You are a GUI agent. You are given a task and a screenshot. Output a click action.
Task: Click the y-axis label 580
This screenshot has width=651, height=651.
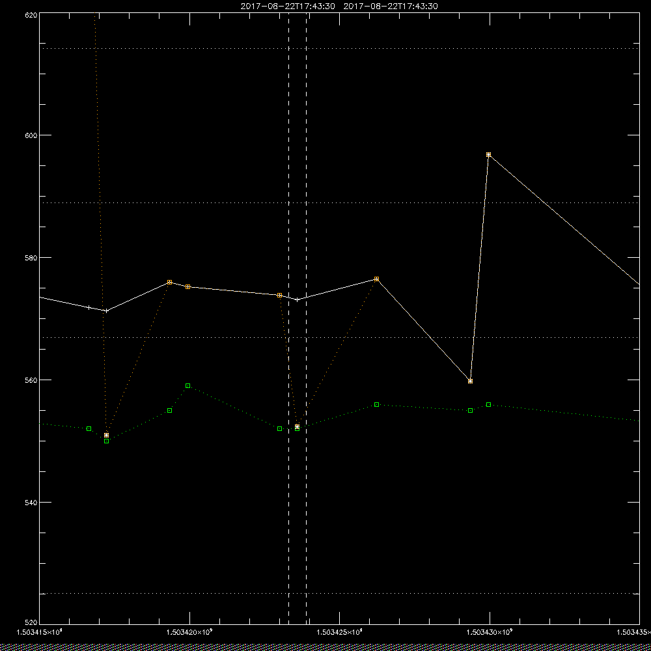31,257
